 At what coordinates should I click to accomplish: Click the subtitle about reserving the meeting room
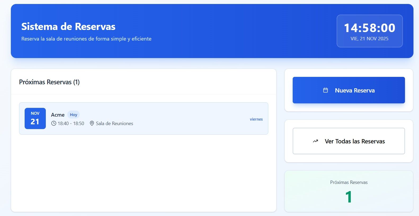click(86, 39)
